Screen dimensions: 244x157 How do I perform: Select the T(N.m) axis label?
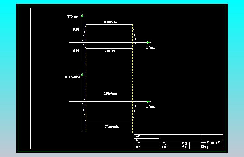[73, 17]
